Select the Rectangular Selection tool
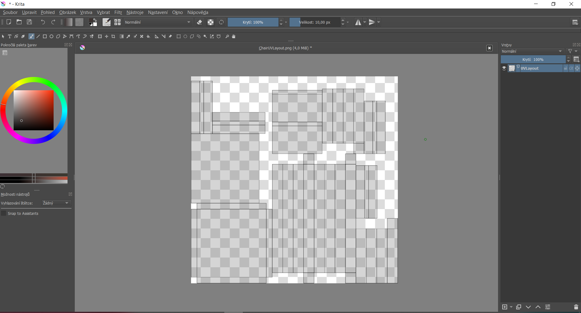Screen dimensions: 581x313 [x=179, y=36]
